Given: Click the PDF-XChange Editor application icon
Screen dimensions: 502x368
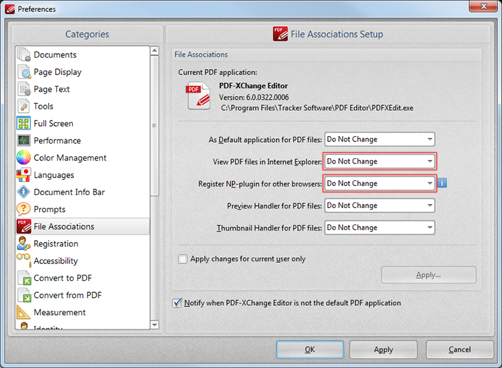Looking at the screenshot, I should tap(199, 96).
